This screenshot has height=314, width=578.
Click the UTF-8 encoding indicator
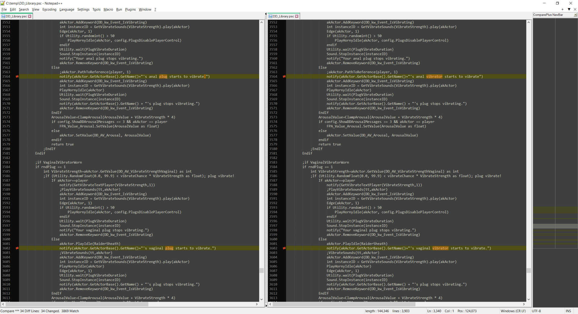tap(536, 311)
